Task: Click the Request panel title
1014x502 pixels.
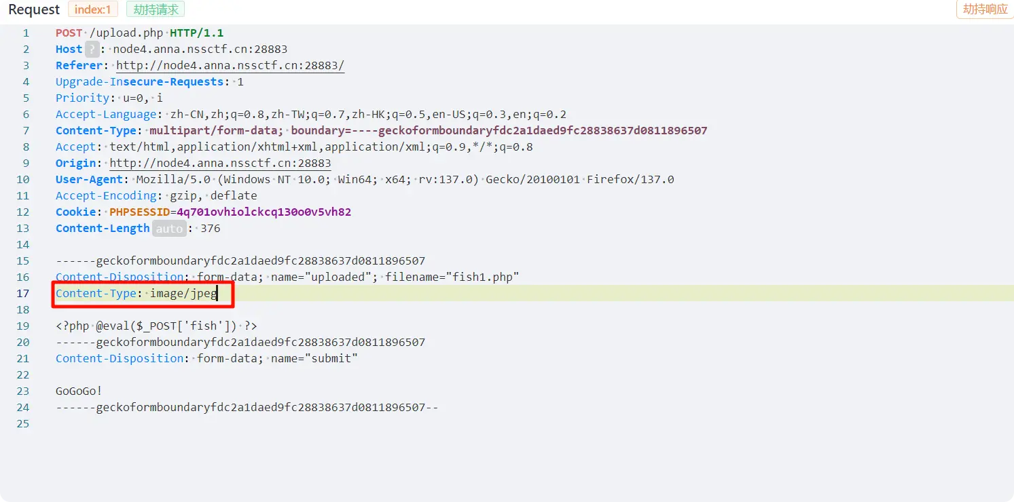Action: tap(34, 9)
